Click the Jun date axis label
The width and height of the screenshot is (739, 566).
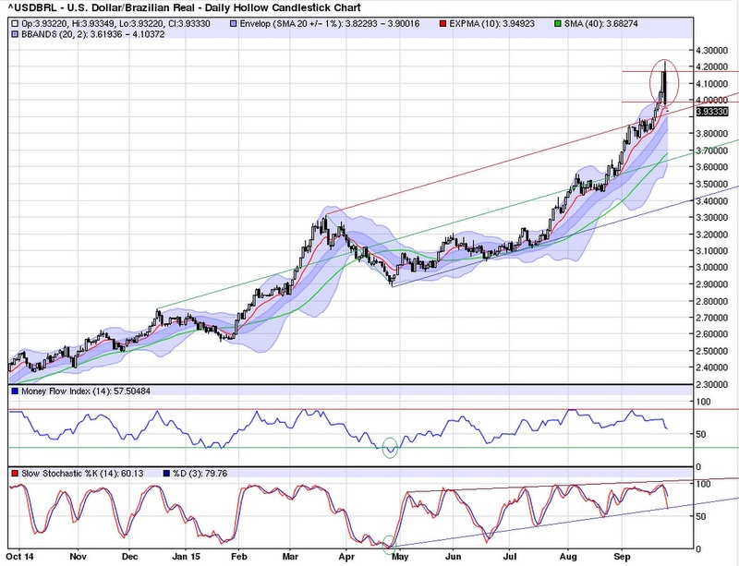click(x=453, y=557)
